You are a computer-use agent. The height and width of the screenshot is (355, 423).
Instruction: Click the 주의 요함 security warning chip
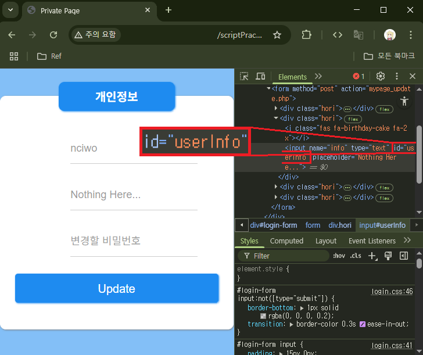pyautogui.click(x=95, y=34)
